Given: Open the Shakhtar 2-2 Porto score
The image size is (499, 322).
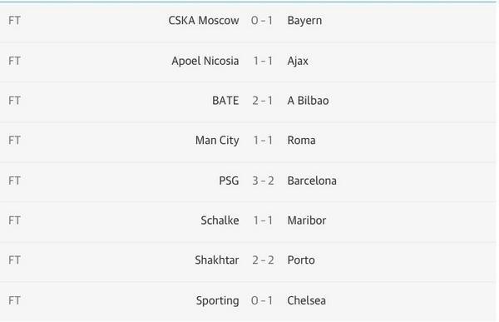Looking at the screenshot, I should click(263, 260).
